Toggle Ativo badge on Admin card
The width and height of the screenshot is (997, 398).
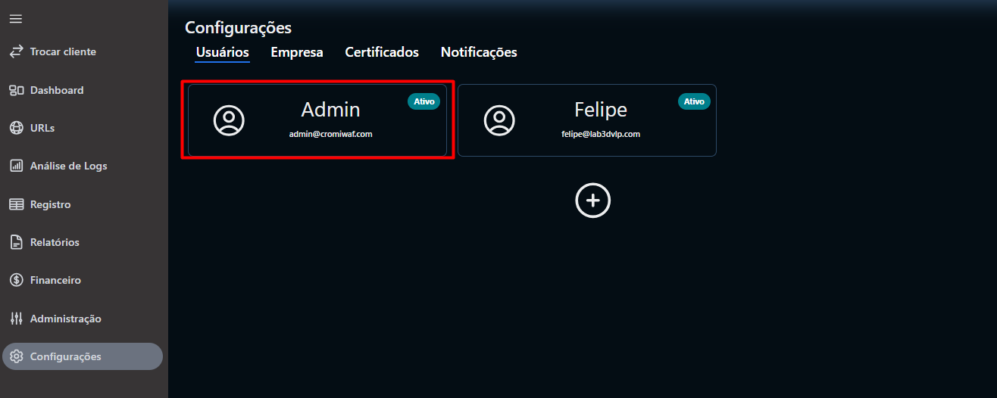click(423, 101)
